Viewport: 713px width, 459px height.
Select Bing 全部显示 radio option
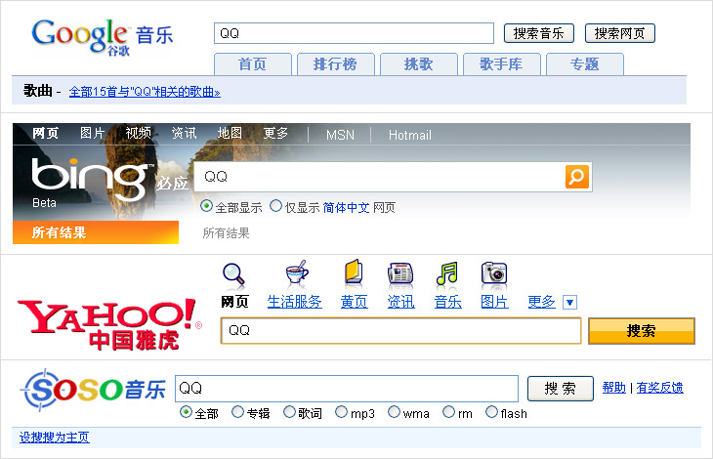tap(206, 206)
